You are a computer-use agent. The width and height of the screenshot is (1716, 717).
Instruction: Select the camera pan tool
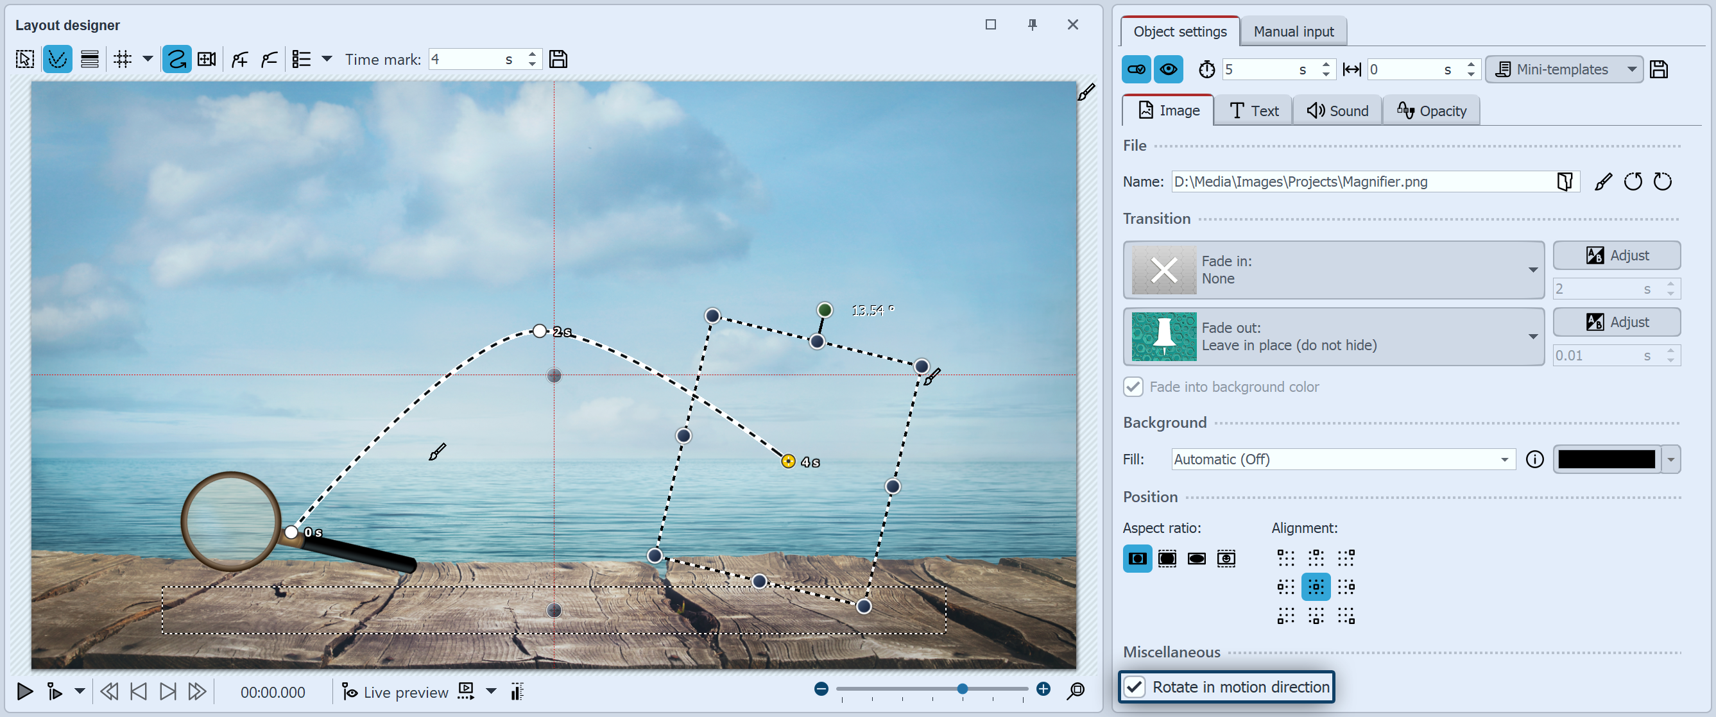[x=207, y=58]
